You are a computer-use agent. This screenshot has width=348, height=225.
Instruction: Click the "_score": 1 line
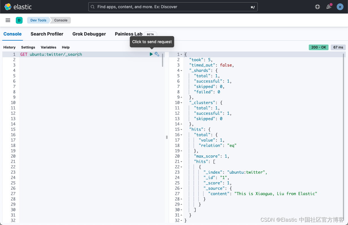[x=218, y=183]
